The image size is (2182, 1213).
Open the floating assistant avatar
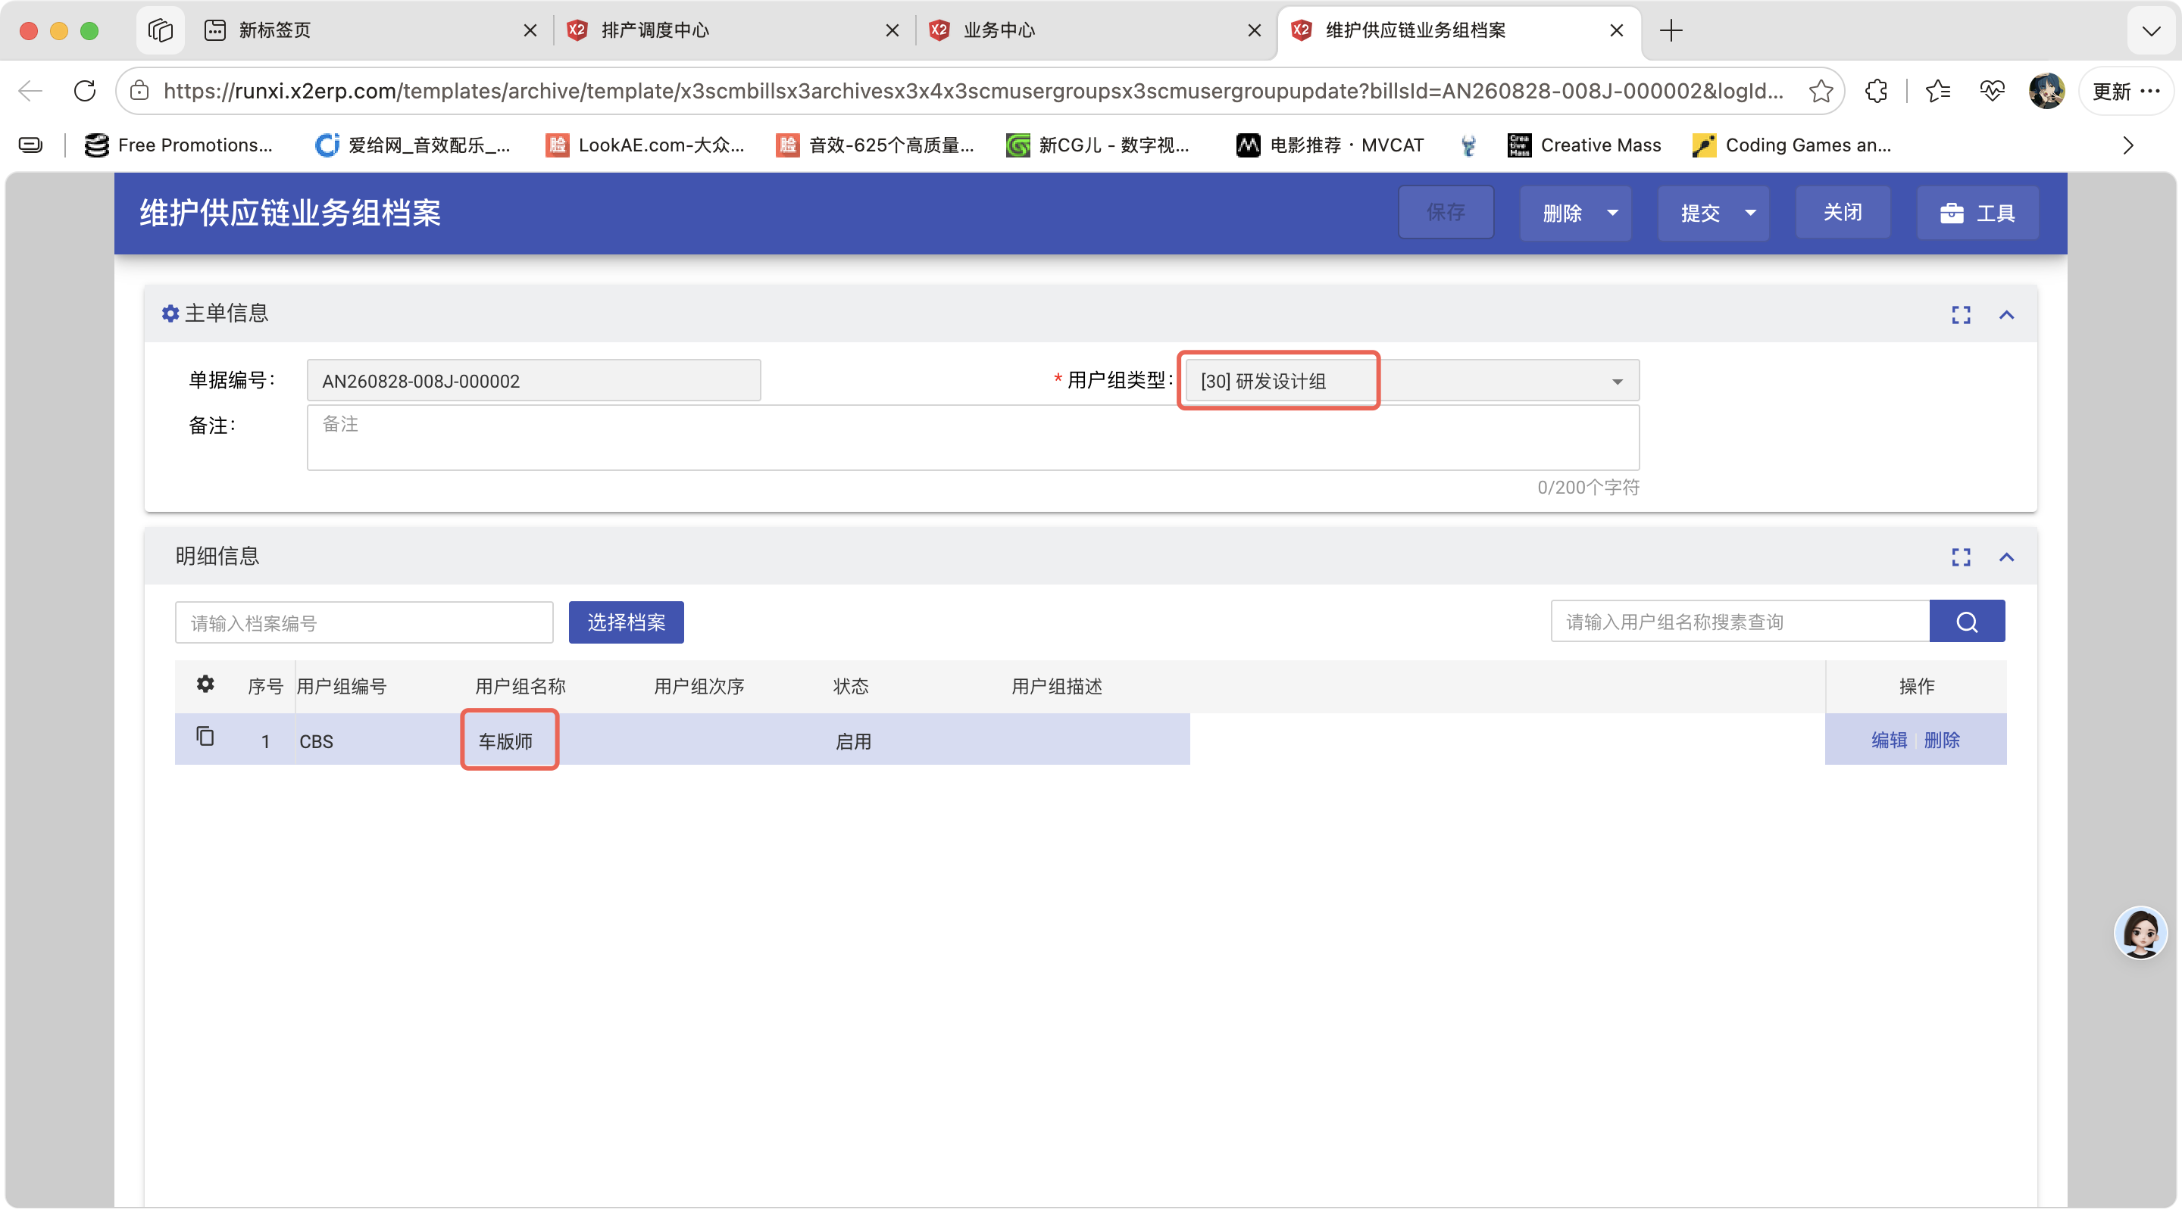(x=2140, y=932)
